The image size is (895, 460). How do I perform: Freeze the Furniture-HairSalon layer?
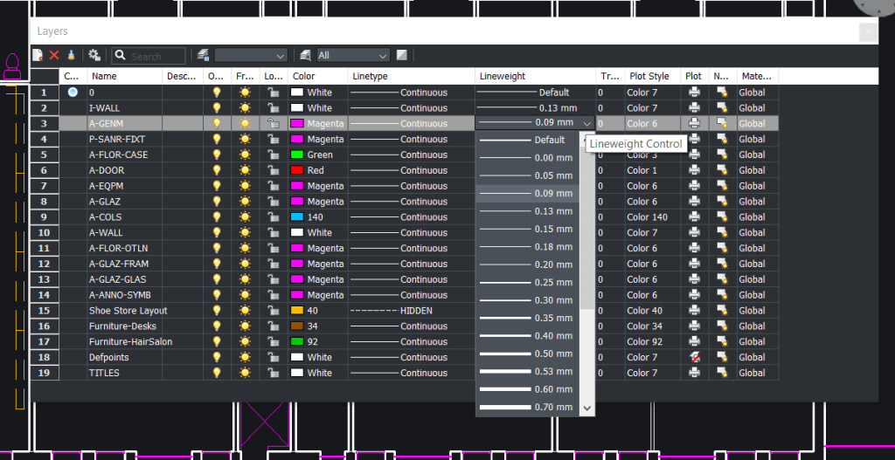[245, 341]
